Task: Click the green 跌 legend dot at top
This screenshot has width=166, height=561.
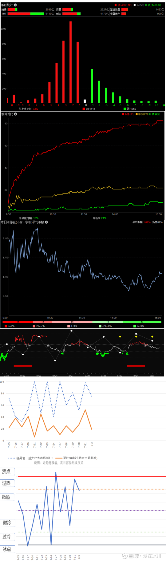Action: 146,5
